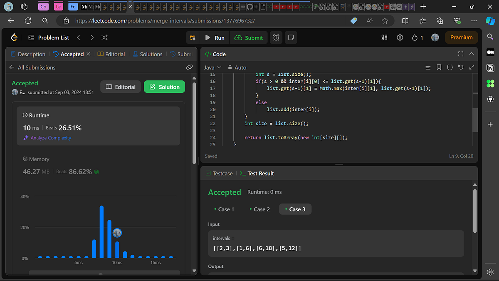Click the bookmark icon in code toolbar
Image resolution: width=499 pixels, height=281 pixels.
(439, 67)
